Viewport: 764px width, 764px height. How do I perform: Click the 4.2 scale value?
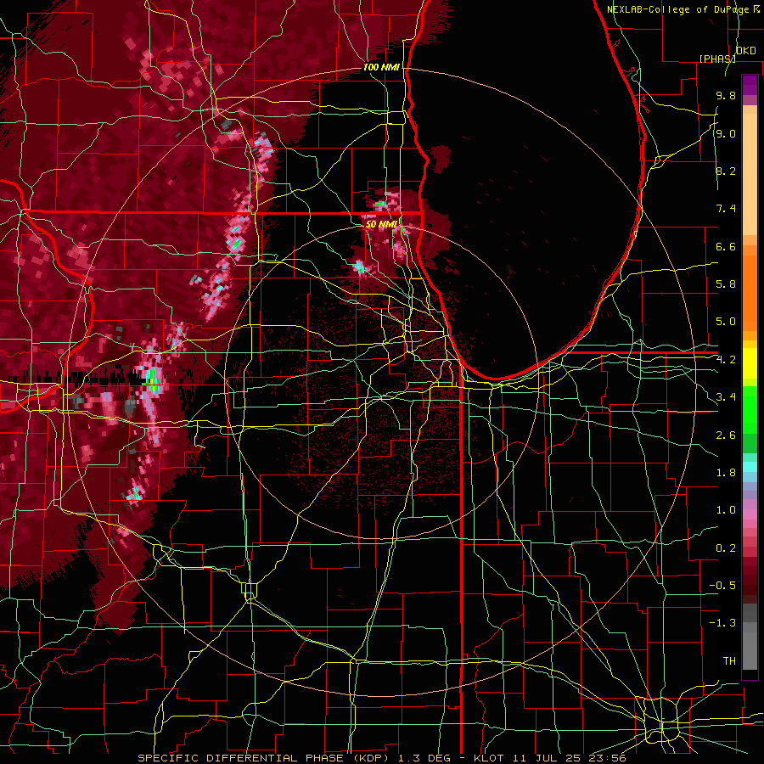726,360
